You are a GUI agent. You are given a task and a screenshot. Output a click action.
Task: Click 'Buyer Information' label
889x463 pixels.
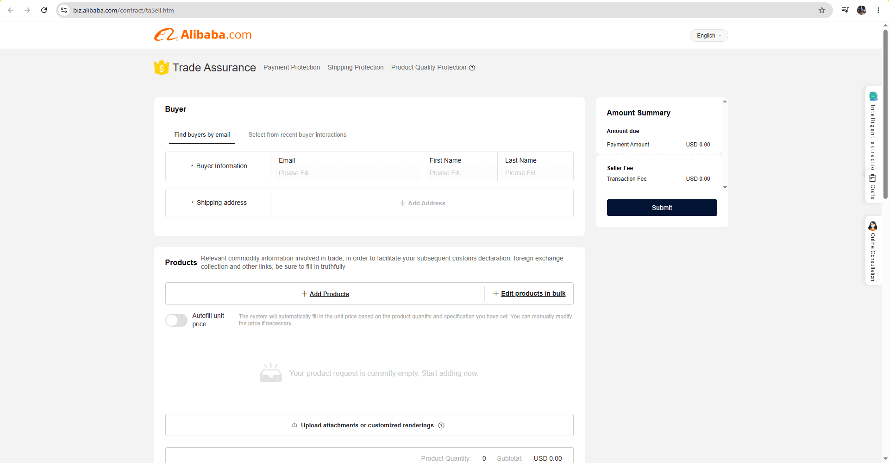click(x=222, y=166)
